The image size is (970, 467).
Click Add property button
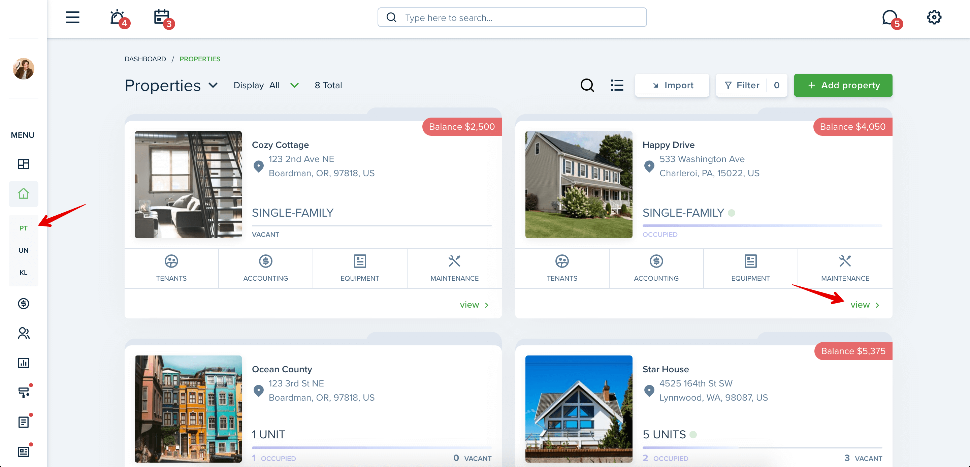843,86
